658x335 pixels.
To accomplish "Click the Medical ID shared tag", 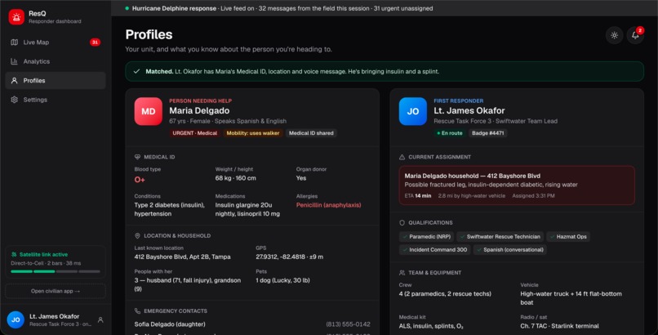I will 311,133.
